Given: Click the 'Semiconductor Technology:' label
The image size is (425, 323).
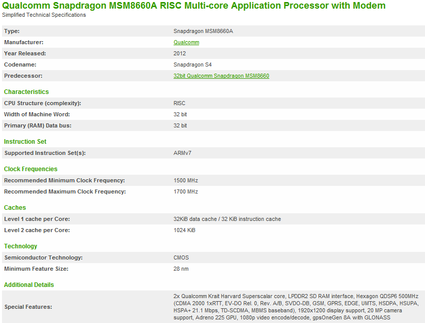Looking at the screenshot, I should pos(43,257).
